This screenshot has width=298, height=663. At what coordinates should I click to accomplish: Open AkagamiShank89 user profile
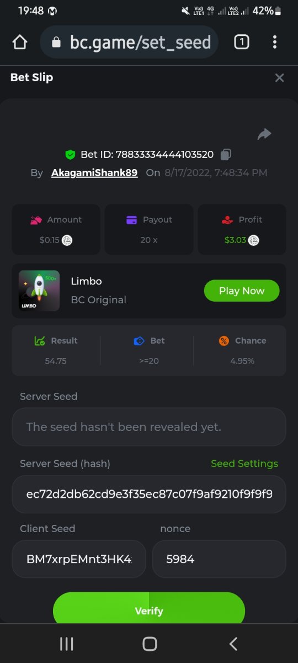click(94, 173)
